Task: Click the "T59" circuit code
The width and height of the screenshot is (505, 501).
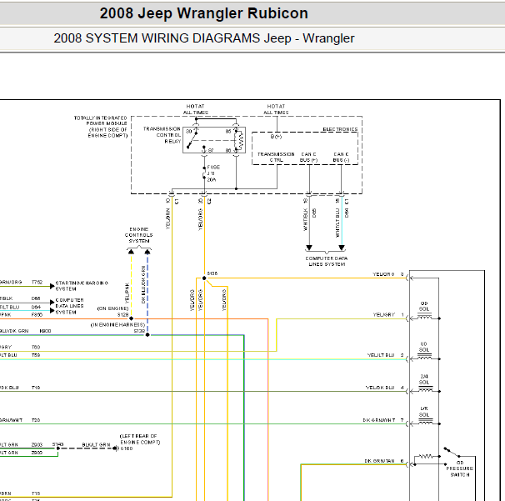Action: click(36, 355)
